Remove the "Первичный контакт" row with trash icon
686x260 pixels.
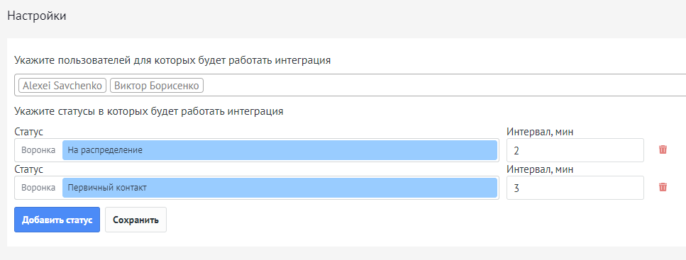coord(663,188)
